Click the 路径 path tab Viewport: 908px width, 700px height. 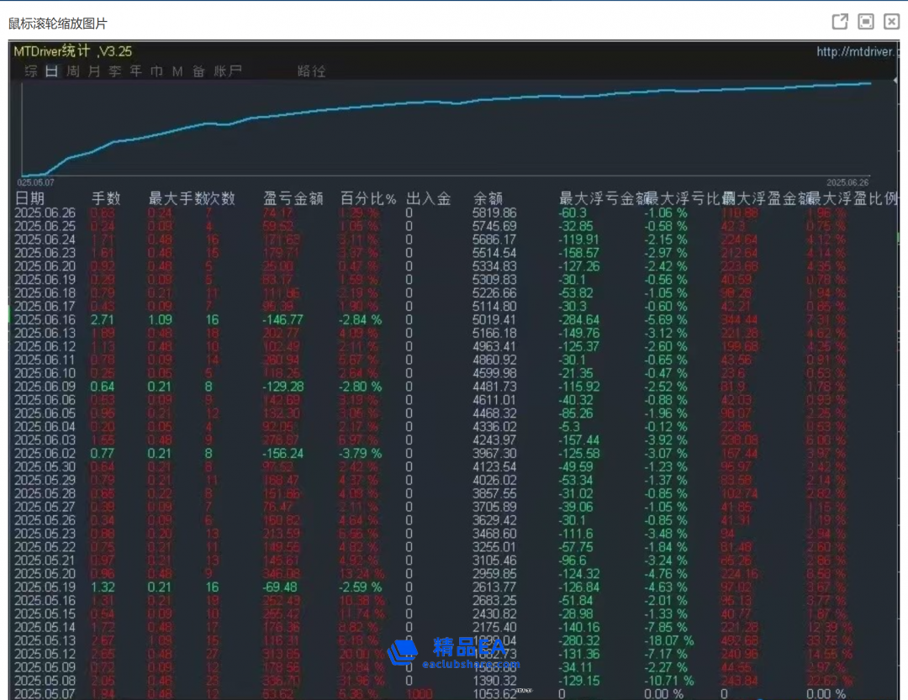311,71
